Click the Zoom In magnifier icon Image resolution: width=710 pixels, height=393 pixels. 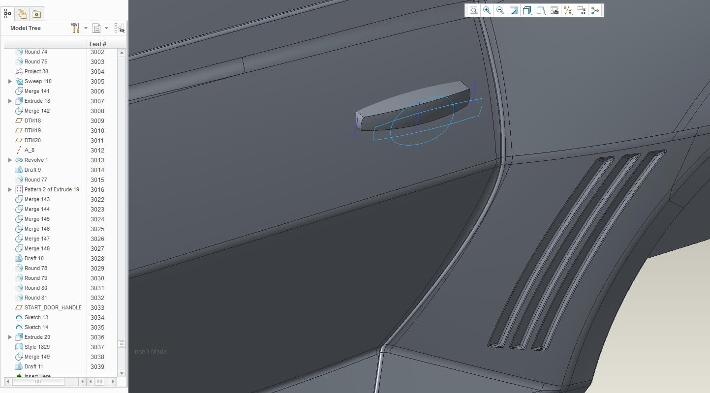[x=487, y=10]
